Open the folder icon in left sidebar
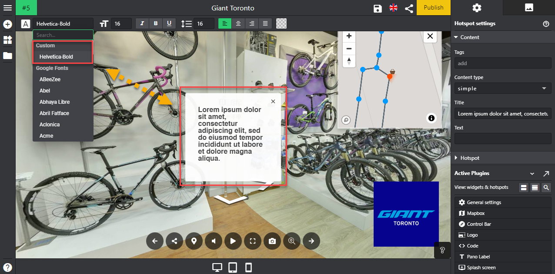This screenshot has height=274, width=555. point(7,56)
